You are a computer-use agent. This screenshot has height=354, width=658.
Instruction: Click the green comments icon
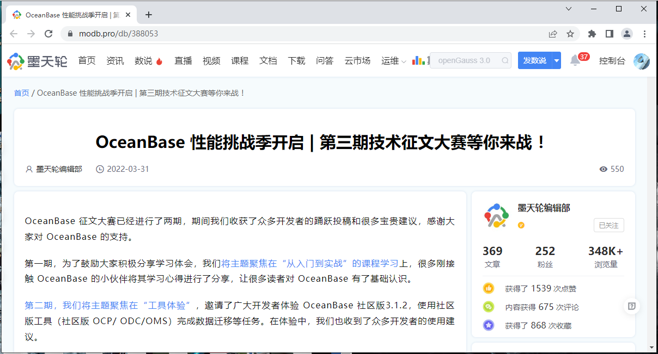[x=489, y=307]
